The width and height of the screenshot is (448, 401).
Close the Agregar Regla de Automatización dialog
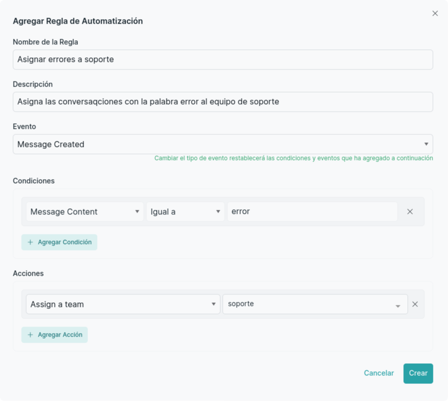435,14
